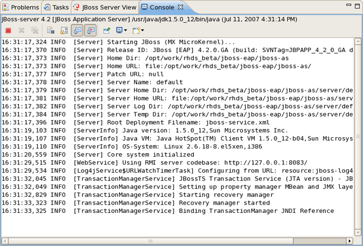Pin the current console
Image resolution: width=363 pixels, height=246 pixels.
pos(106,30)
